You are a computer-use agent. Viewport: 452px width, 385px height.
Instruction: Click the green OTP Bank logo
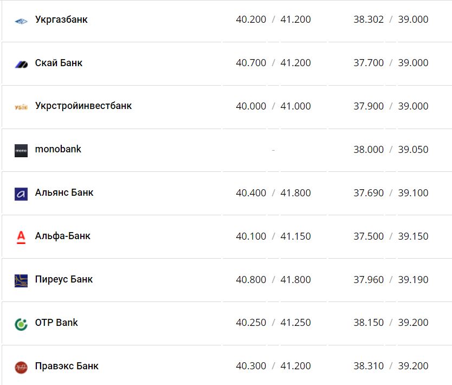pos(21,324)
